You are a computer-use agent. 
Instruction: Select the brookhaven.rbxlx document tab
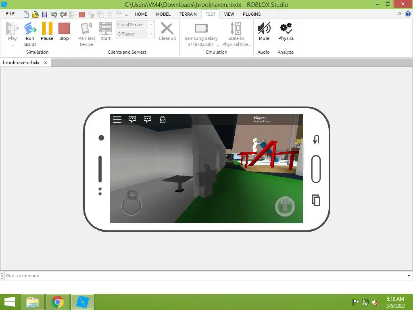click(21, 63)
